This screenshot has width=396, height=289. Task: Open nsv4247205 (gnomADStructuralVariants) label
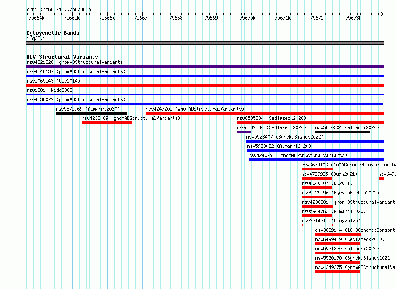195,109
